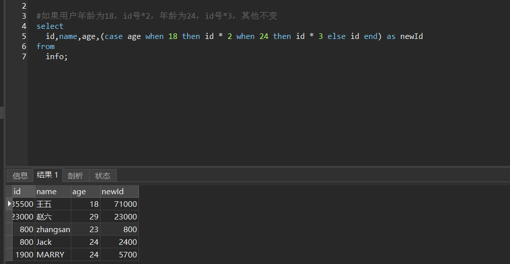
Task: Click the newId cell in zhangsan row
Action: [119, 230]
